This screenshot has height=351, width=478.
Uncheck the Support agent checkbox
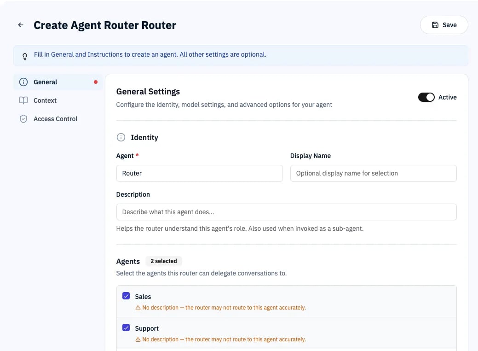tap(126, 328)
